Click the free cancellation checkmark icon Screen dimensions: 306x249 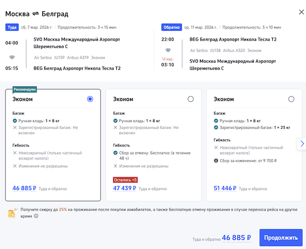click(x=116, y=154)
